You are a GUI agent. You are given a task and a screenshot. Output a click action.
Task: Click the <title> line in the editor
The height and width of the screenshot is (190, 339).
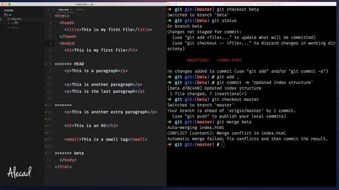pyautogui.click(x=108, y=30)
